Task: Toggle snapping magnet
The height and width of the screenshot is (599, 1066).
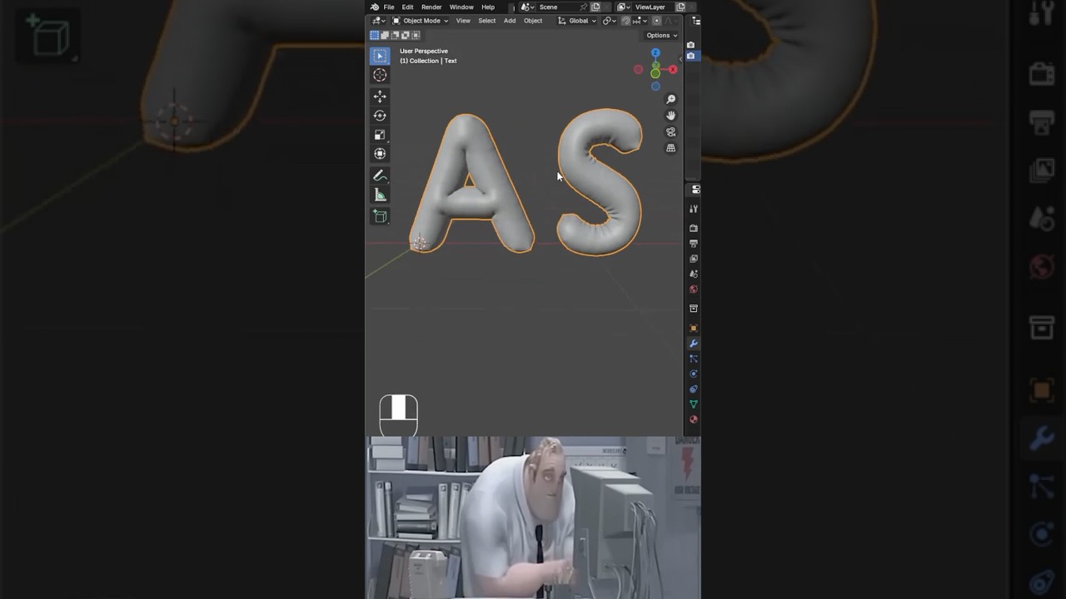Action: pos(626,21)
